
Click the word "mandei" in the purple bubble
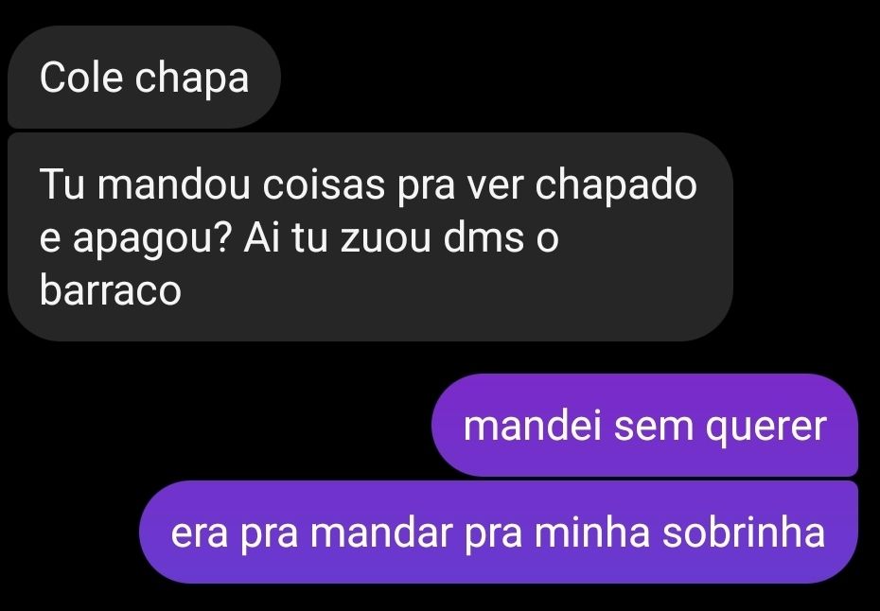pyautogui.click(x=532, y=426)
